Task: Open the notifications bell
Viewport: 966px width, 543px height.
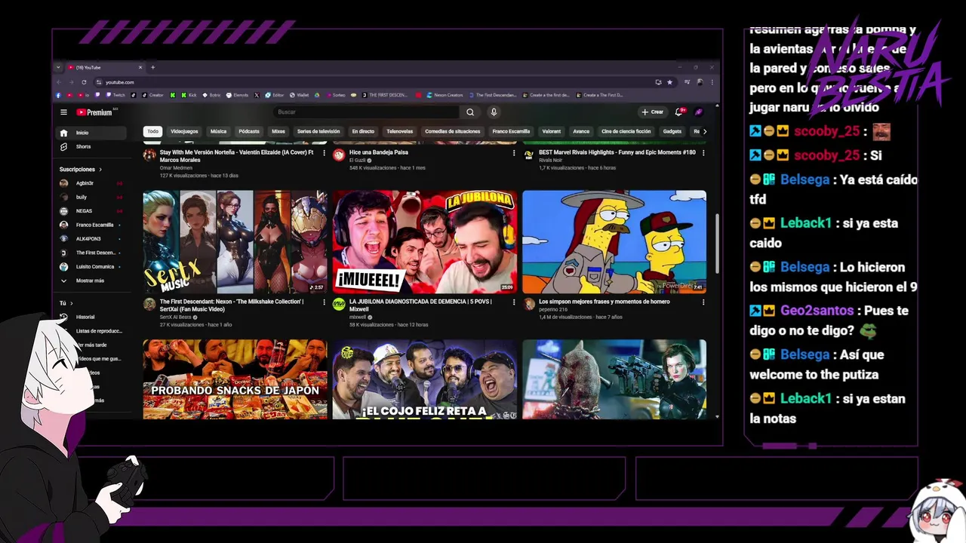Action: (679, 112)
